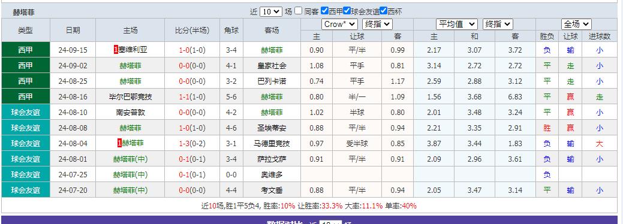Click handicap 受半球 in 马德里竞技 row
Screen dimensions: 623x224
[357, 143]
